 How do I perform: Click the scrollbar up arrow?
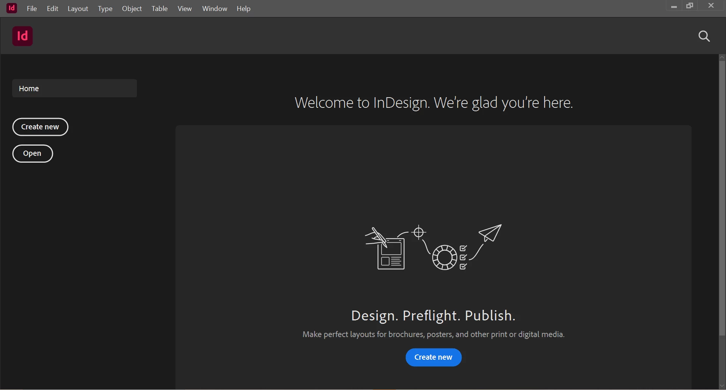722,57
